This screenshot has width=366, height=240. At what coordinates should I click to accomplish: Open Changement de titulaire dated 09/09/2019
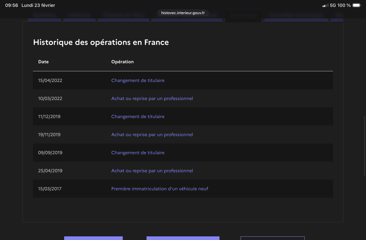138,153
